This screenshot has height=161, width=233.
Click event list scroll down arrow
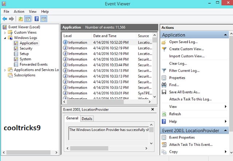click(x=154, y=97)
